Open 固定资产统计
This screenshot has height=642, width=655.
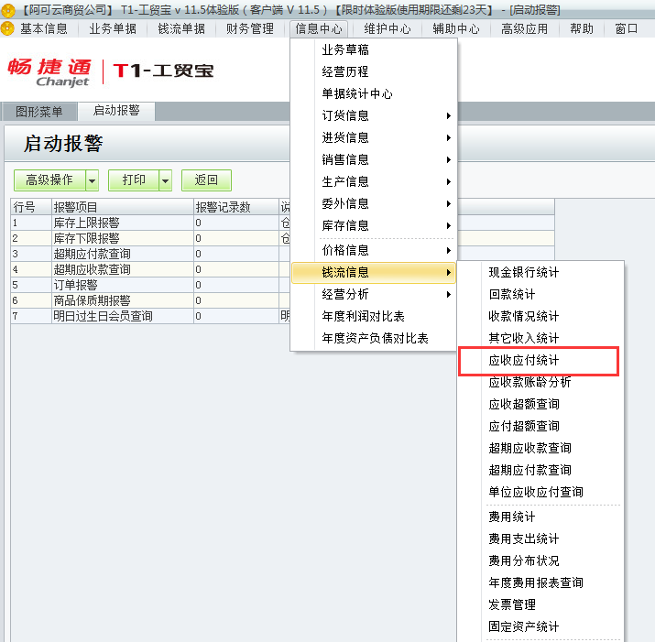(540, 626)
